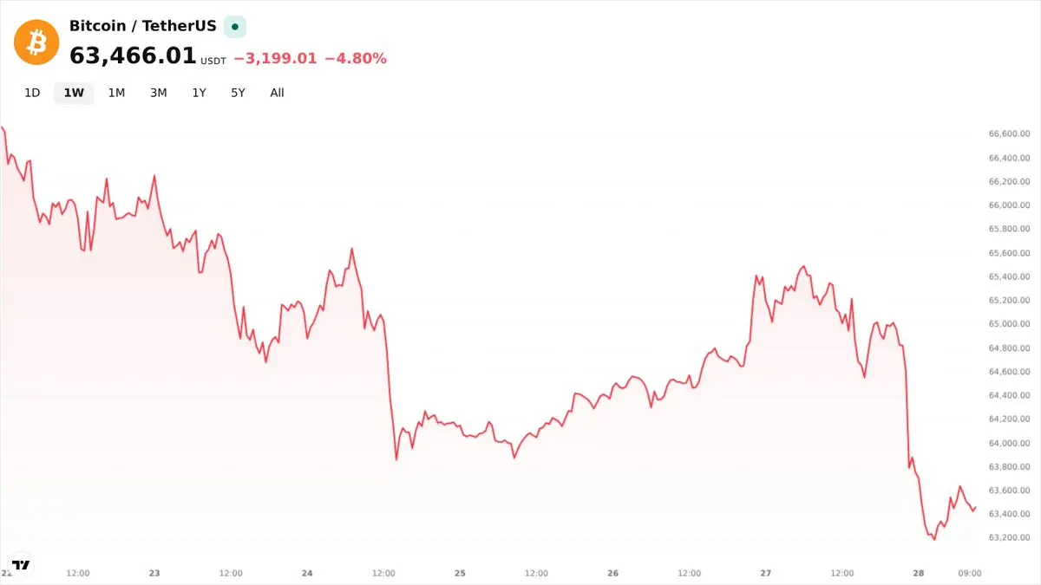
Task: Select the 1W timeframe tab
Action: coord(74,93)
